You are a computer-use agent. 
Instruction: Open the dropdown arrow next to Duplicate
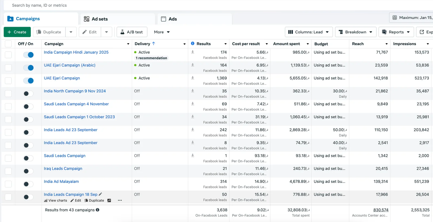[x=71, y=32]
